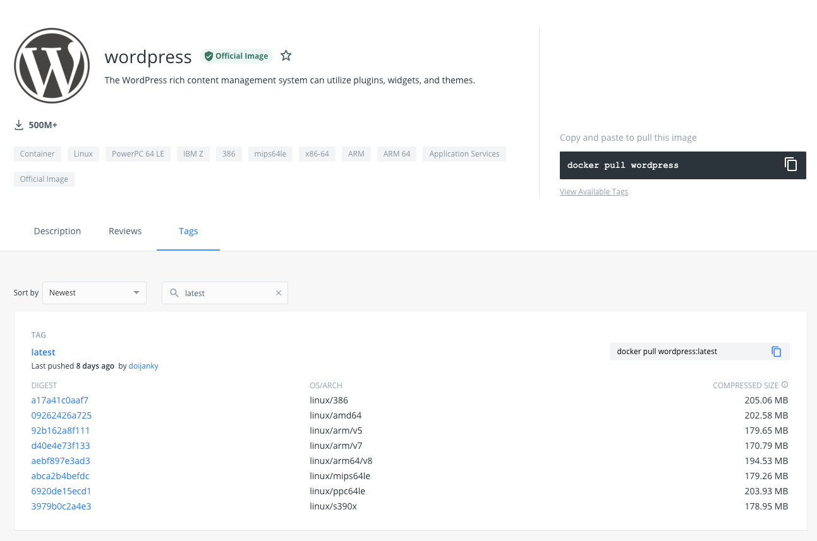The width and height of the screenshot is (817, 541).
Task: Switch to the Reviews tab
Action: click(125, 231)
